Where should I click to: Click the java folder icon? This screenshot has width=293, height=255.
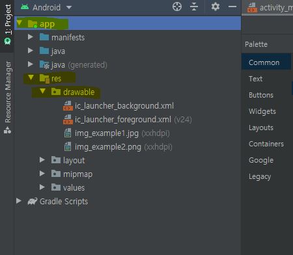[x=44, y=51]
